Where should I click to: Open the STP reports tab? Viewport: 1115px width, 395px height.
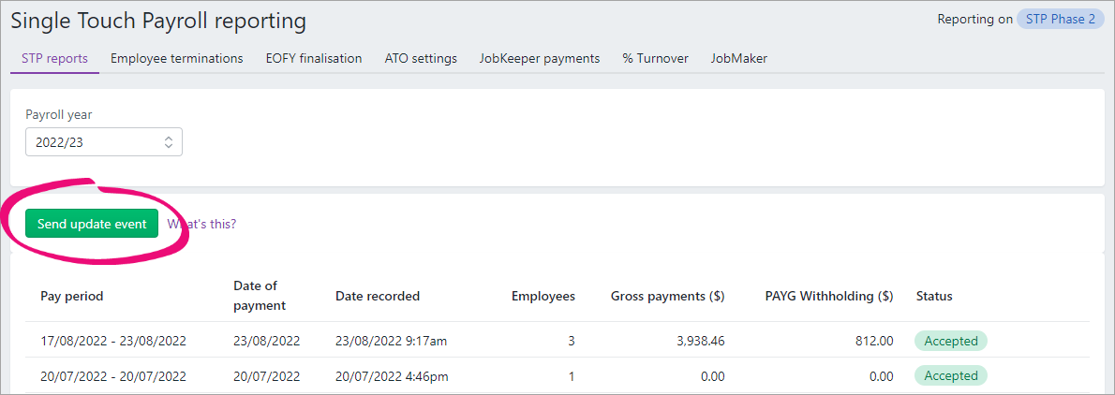pos(54,58)
